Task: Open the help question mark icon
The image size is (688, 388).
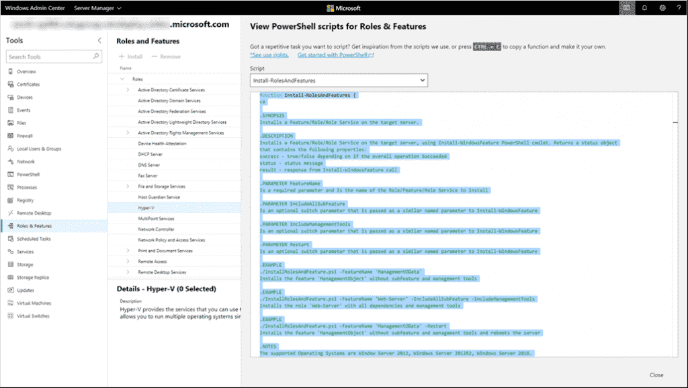Action: point(679,8)
